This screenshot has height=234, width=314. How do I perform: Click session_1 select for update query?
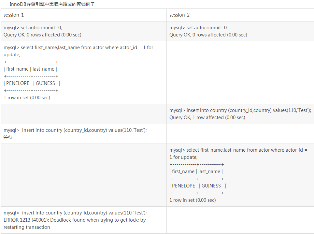click(78, 51)
